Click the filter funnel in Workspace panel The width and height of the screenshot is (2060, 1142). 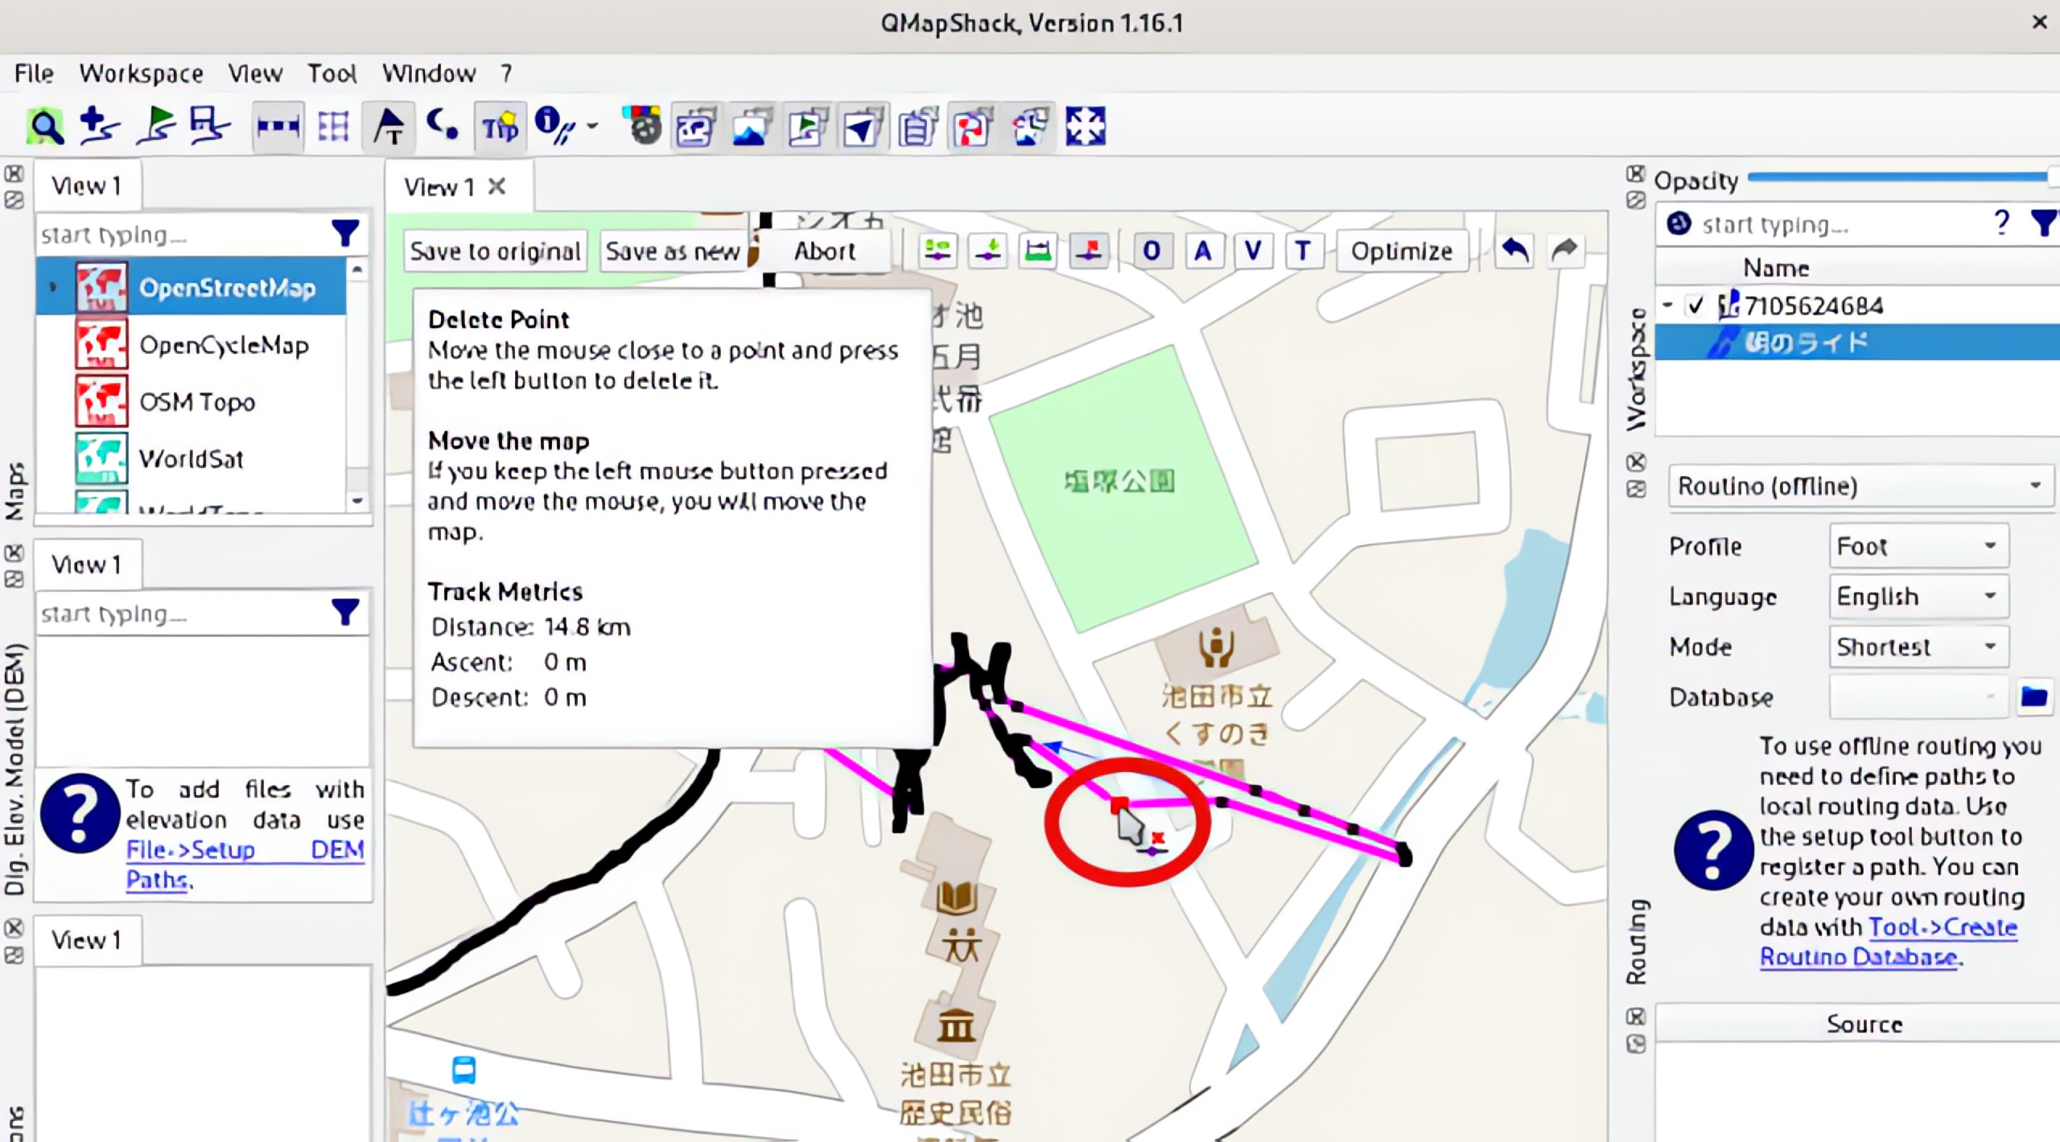2044,223
